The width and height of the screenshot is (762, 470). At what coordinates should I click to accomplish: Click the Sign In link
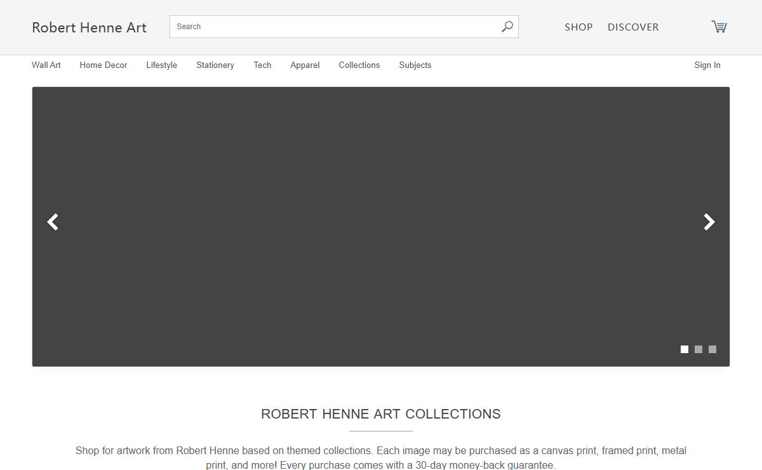tap(707, 65)
